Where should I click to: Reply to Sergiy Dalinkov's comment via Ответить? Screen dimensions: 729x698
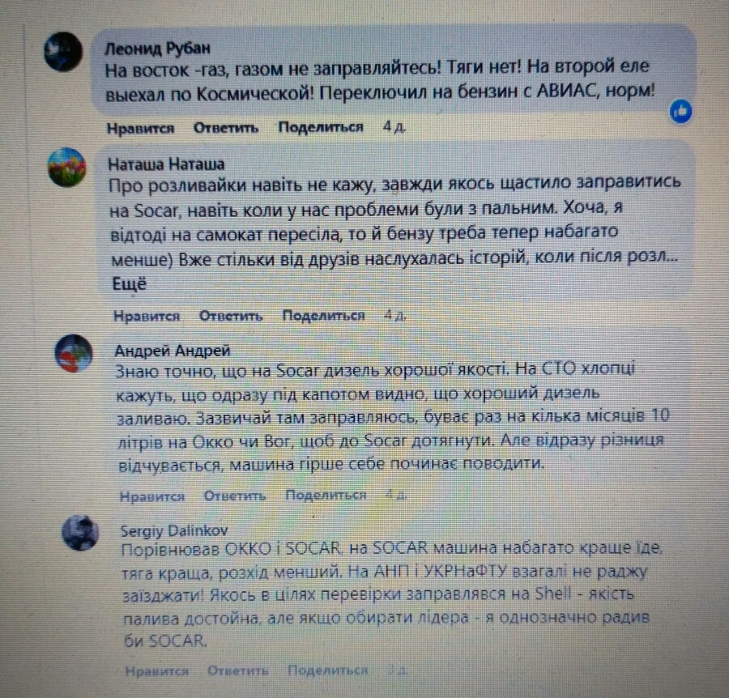(x=238, y=670)
